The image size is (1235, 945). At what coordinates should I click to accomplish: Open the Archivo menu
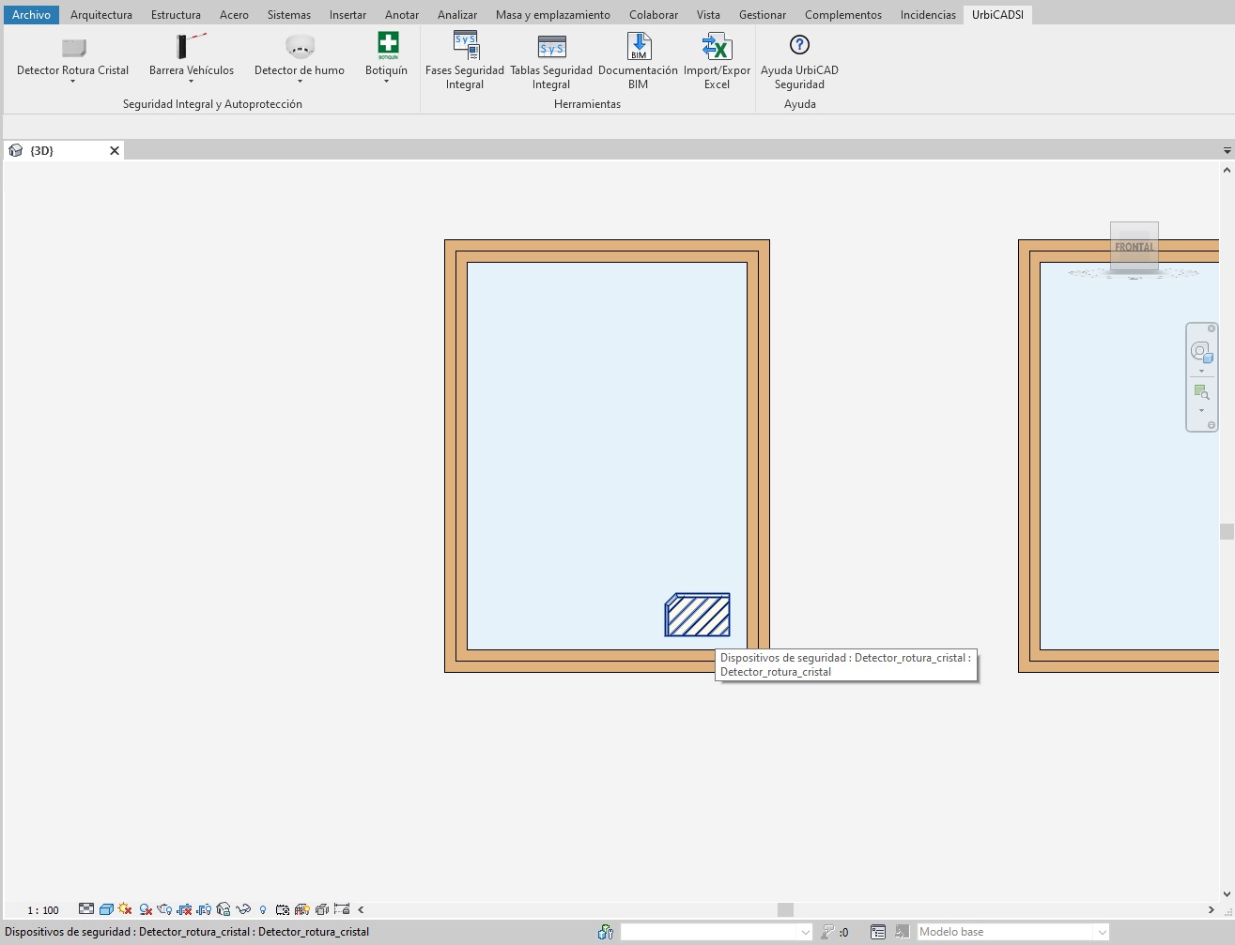(x=31, y=15)
